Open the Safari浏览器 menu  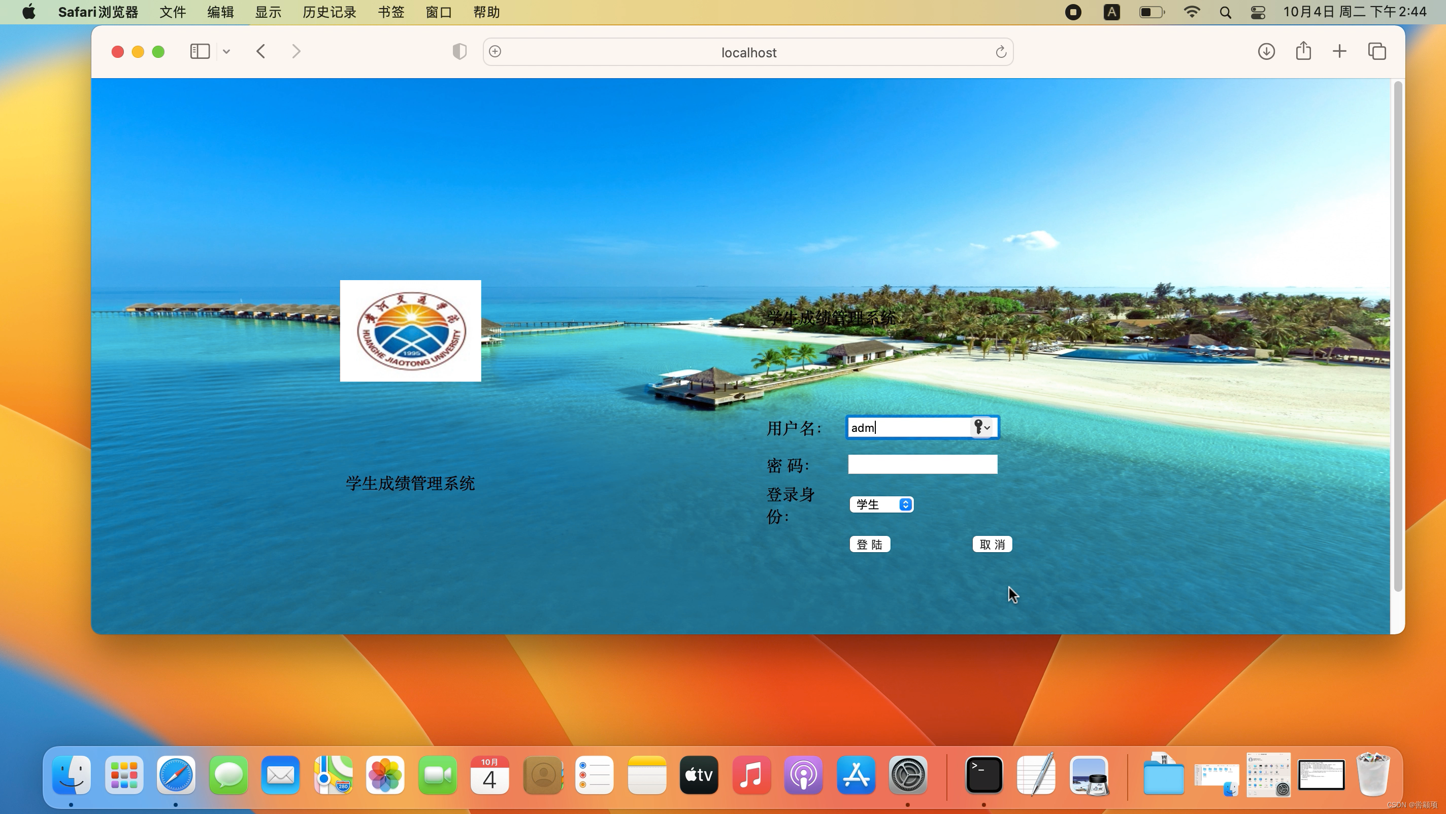tap(98, 12)
